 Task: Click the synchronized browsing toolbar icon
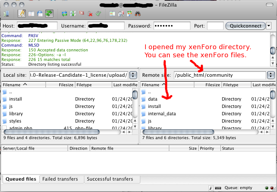coord(129,14)
